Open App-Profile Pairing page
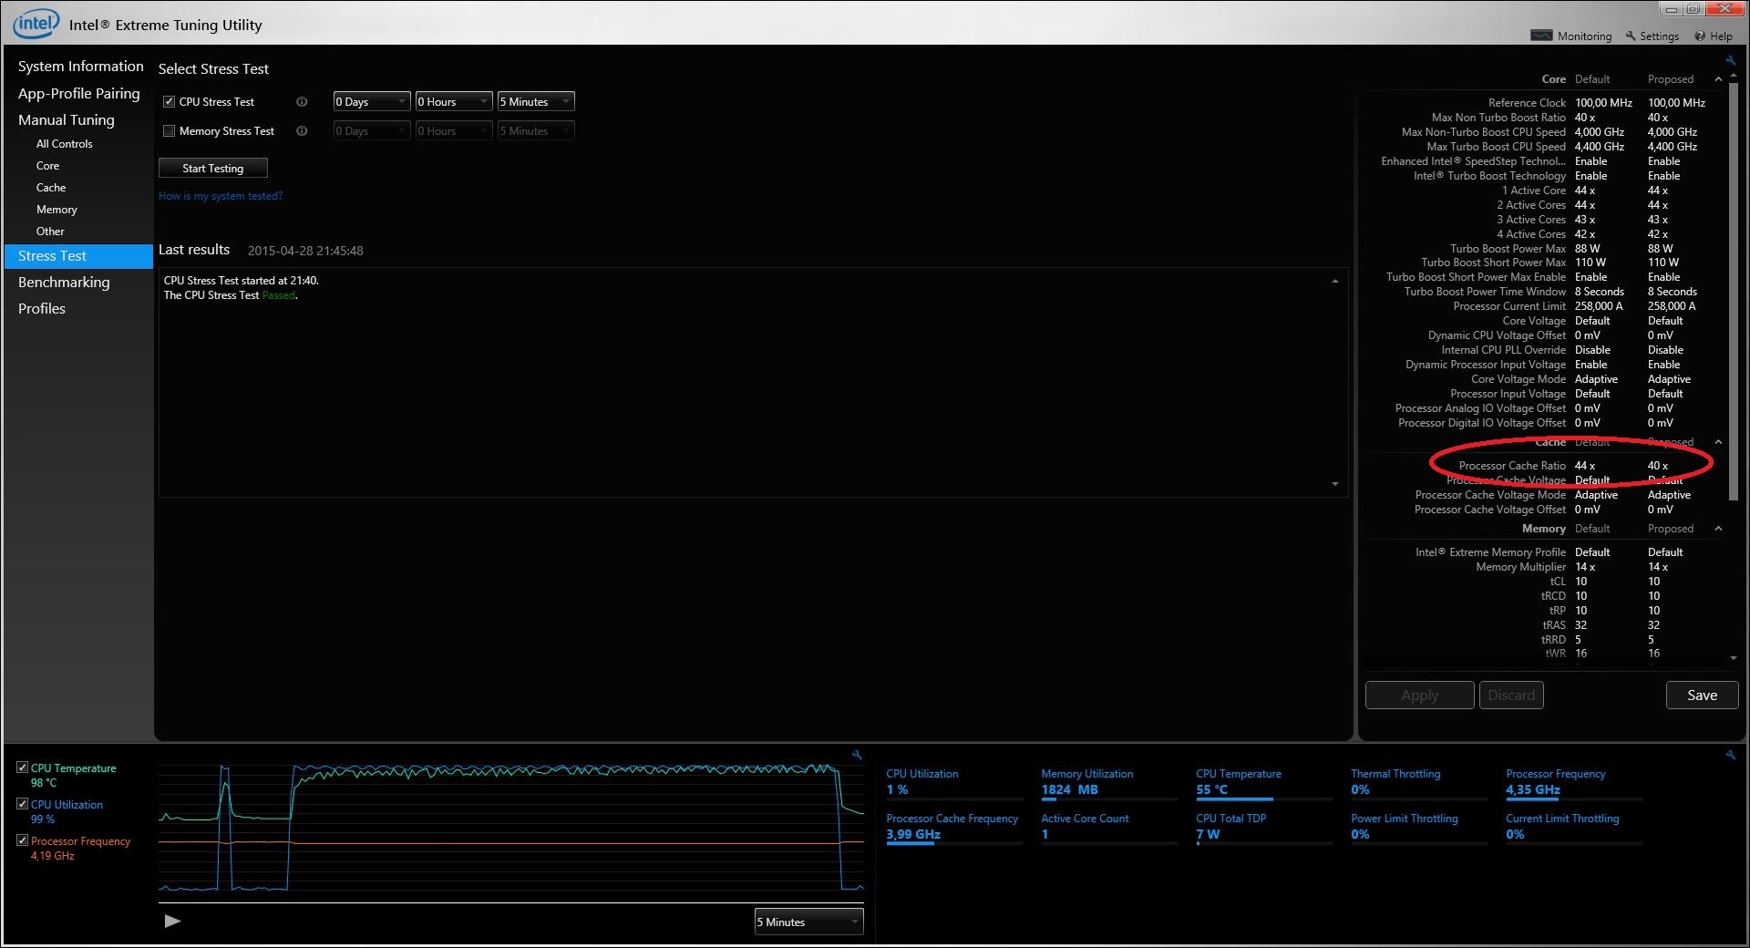This screenshot has height=948, width=1750. (x=79, y=93)
